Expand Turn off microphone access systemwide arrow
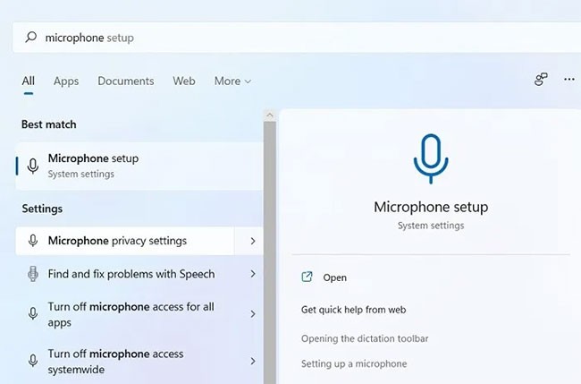This screenshot has width=581, height=384. pos(253,361)
